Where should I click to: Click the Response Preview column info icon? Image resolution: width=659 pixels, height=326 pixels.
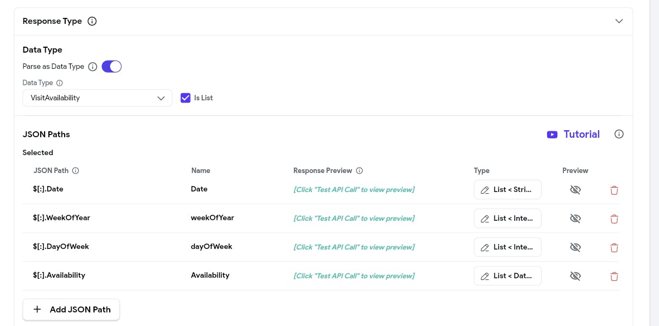click(x=359, y=171)
